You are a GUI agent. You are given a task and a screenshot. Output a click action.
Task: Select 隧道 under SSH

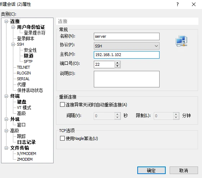[29, 56]
